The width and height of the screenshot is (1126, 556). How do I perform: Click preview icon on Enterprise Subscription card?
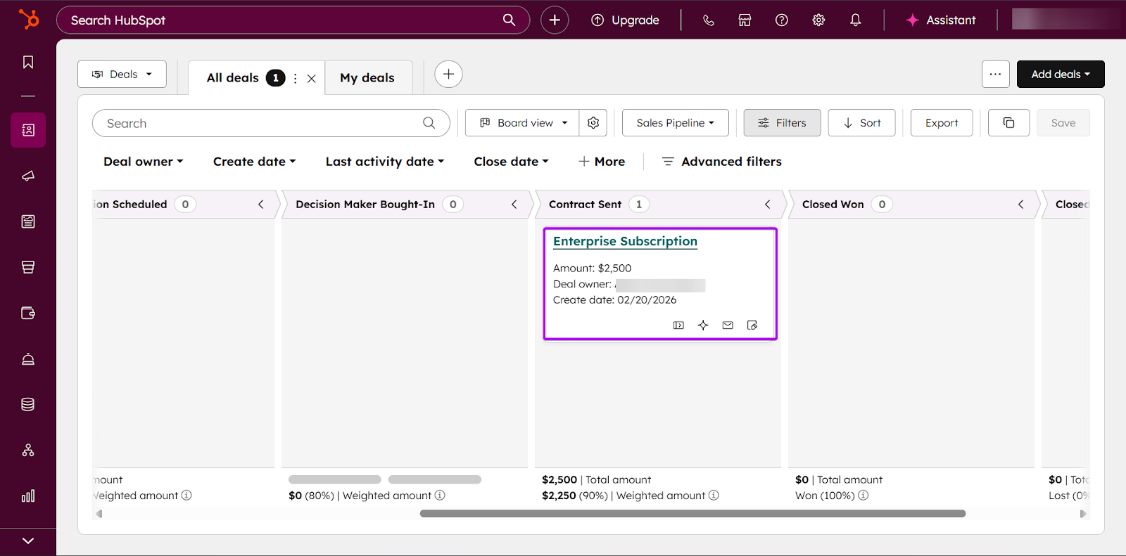[x=678, y=325]
